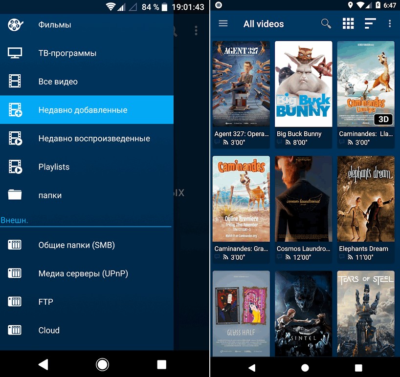This screenshot has height=377, width=400.
Task: Open overflow menu in All videos toolbar
Action: (390, 23)
